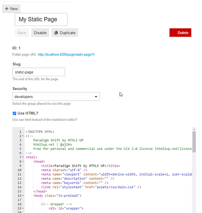Click the copy icon on Duplicate

[x=56, y=33]
